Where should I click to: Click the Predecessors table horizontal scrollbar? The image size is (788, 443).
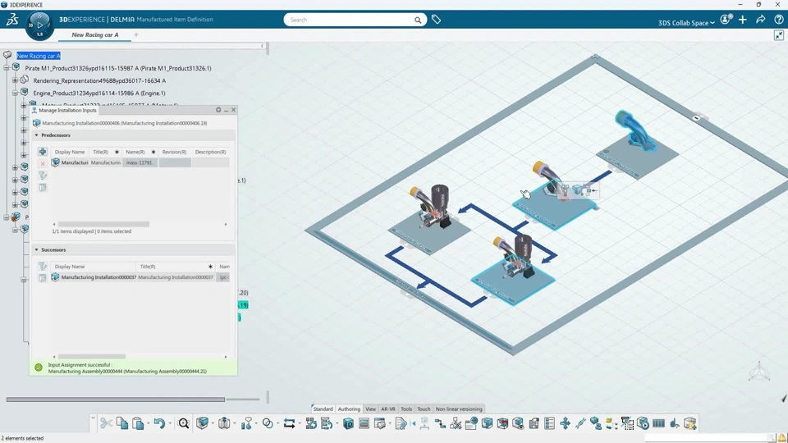coord(103,224)
